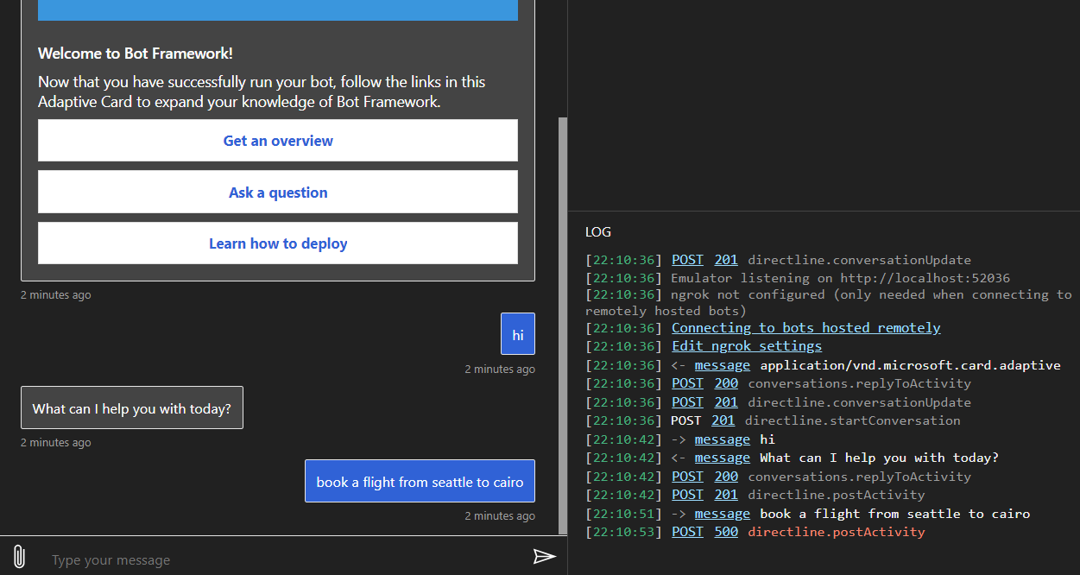The width and height of the screenshot is (1080, 575).
Task: Inspect POST 500 directline.postActivity error entry
Action: click(x=755, y=532)
